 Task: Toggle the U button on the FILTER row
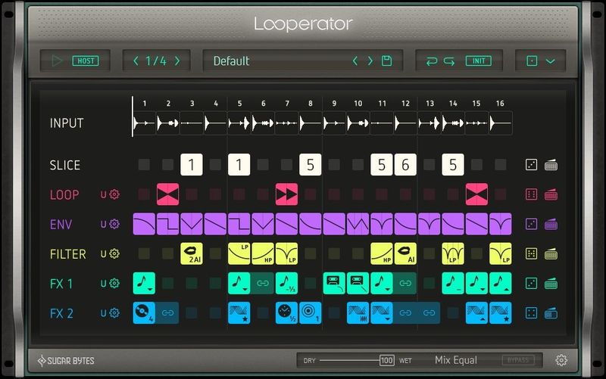coord(103,254)
